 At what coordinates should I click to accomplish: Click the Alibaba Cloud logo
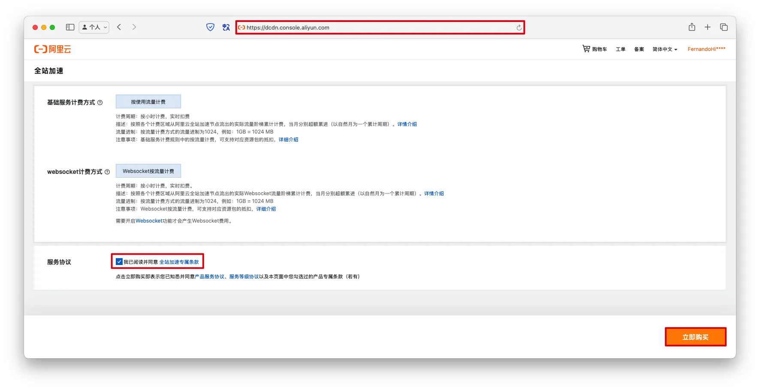[52, 49]
